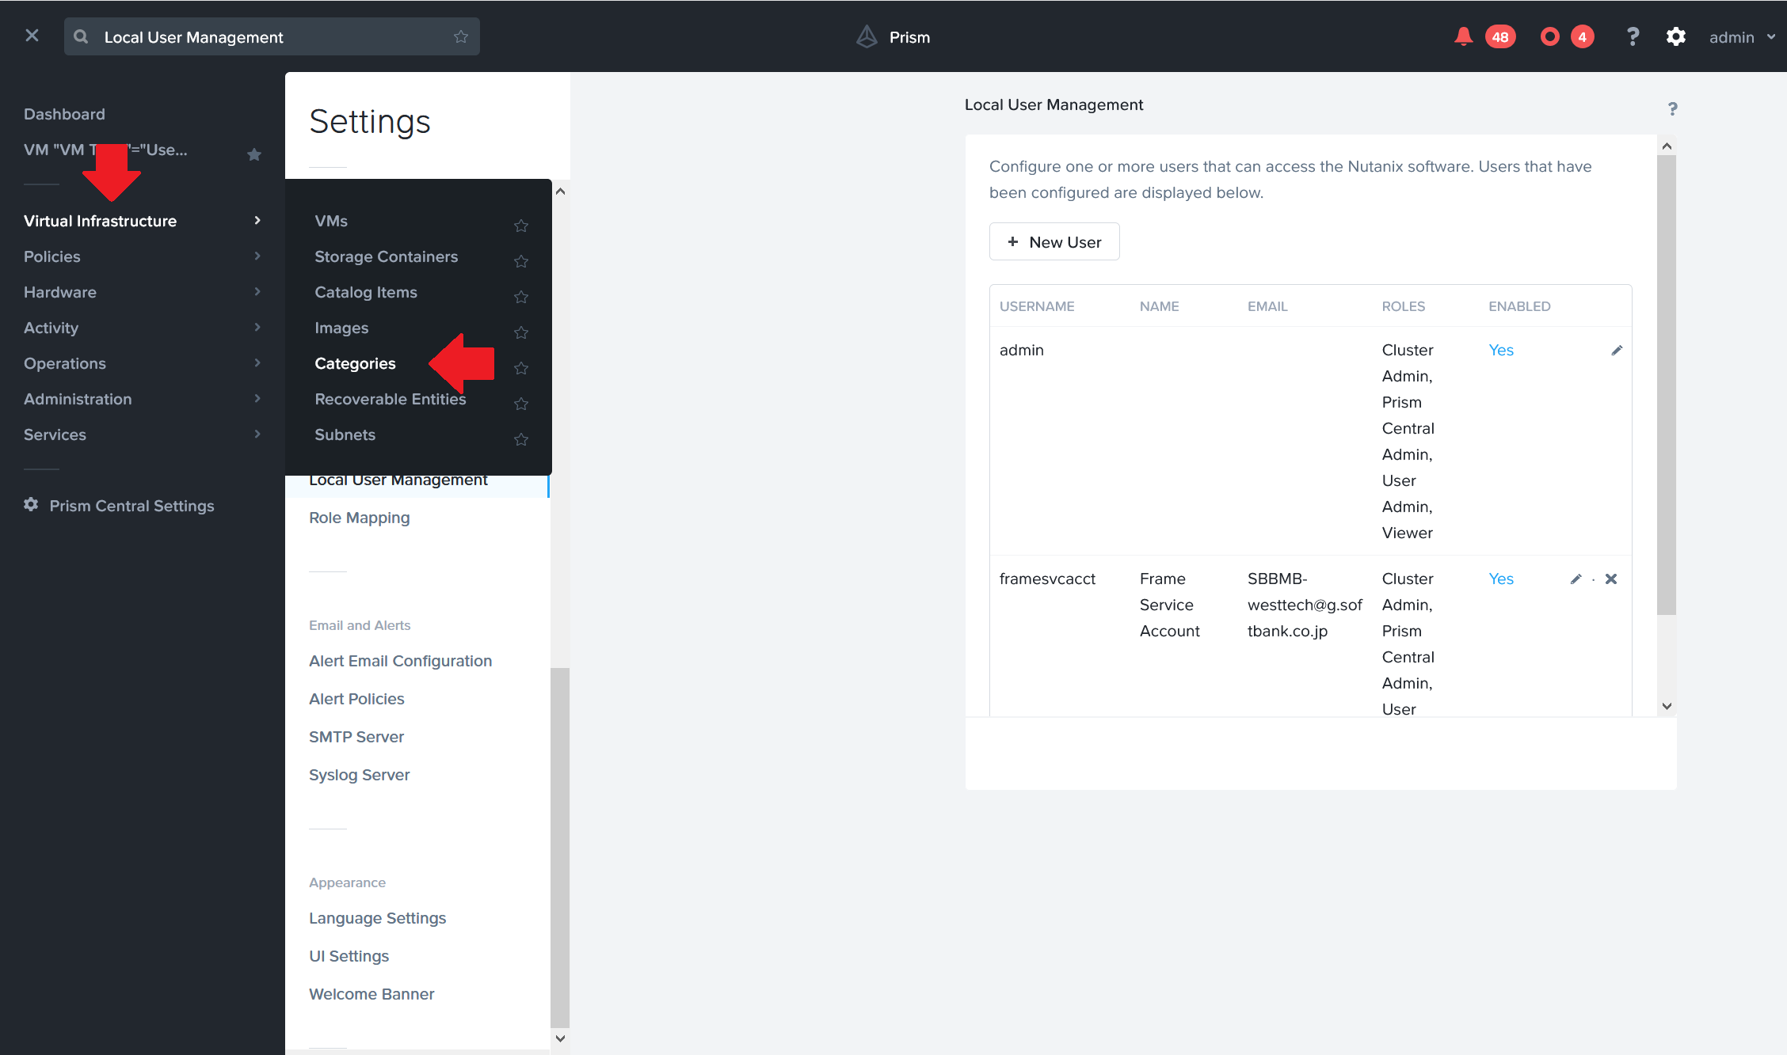This screenshot has width=1787, height=1055.
Task: Favorite the VMs menu entry
Action: 520,226
